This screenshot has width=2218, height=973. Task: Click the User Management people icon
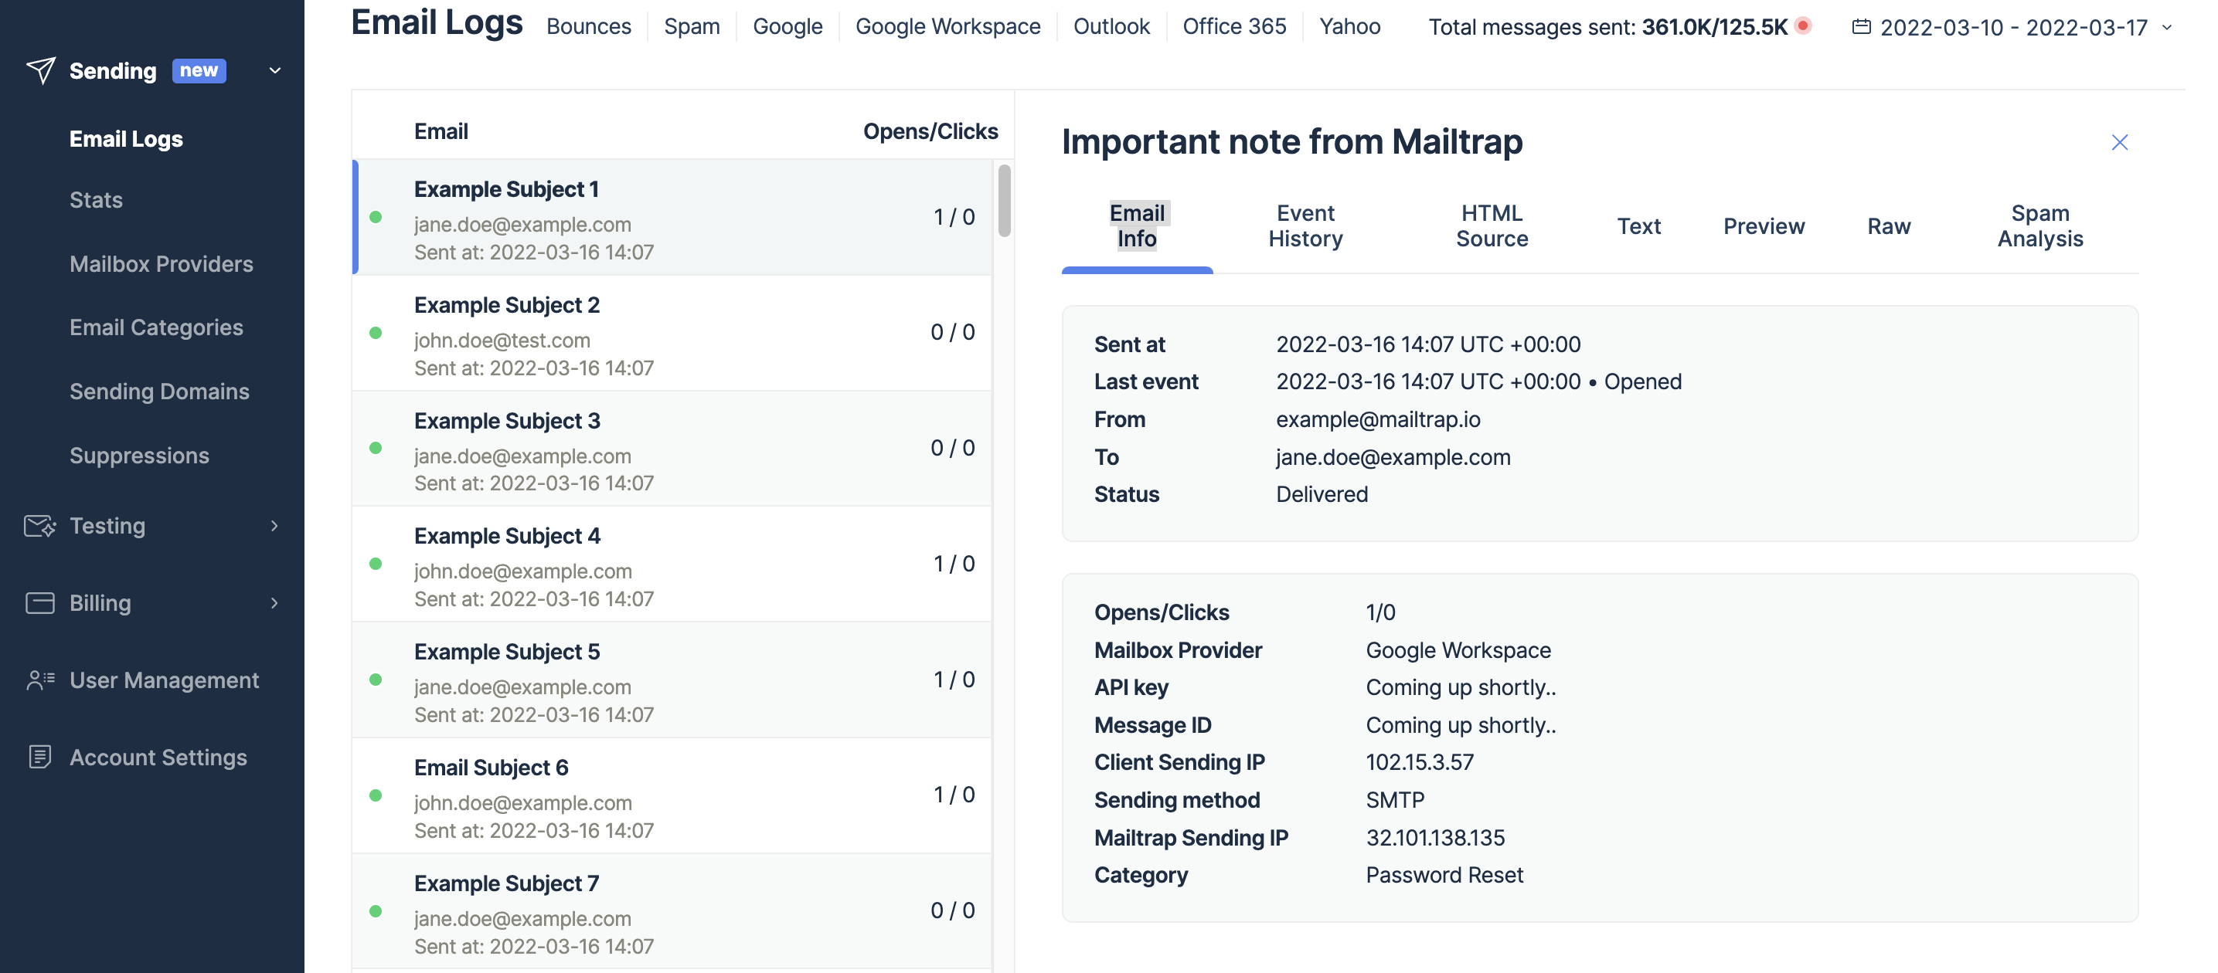click(x=39, y=680)
